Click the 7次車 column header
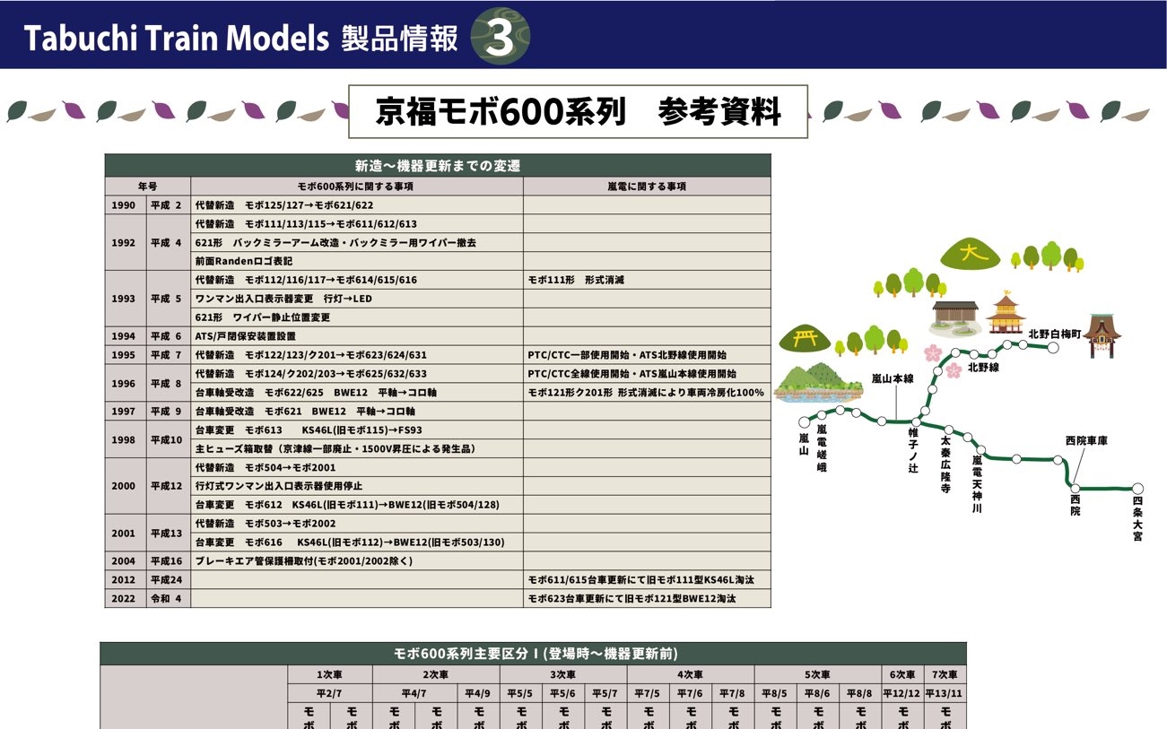The width and height of the screenshot is (1167, 729). 945,674
